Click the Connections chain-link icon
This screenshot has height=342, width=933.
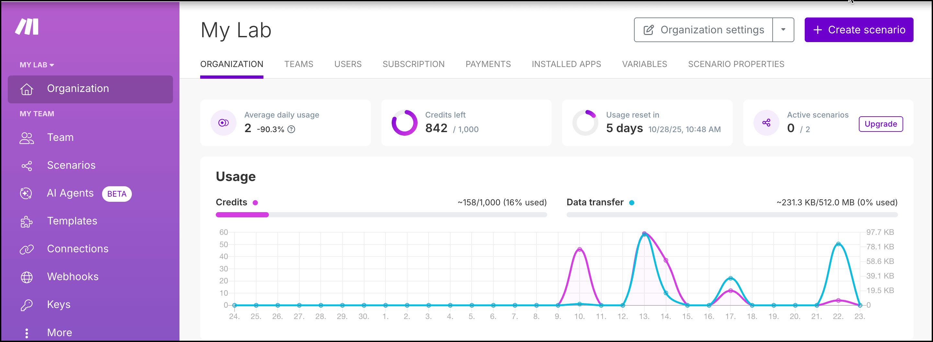[x=27, y=249]
